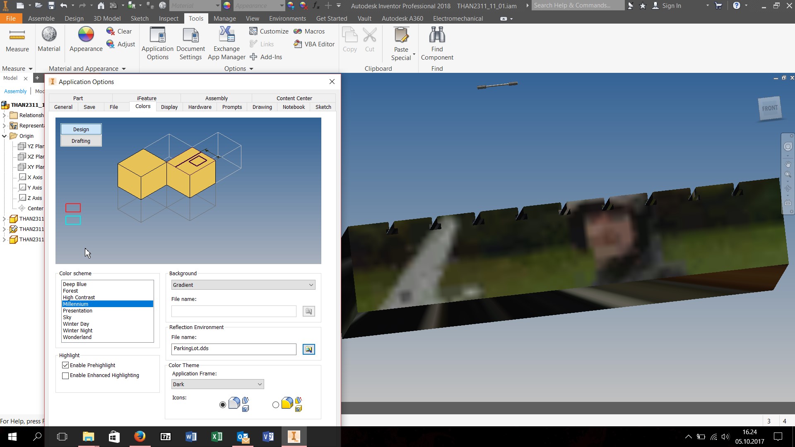This screenshot has width=795, height=447.
Task: Select the Drafting color mode button
Action: point(81,141)
